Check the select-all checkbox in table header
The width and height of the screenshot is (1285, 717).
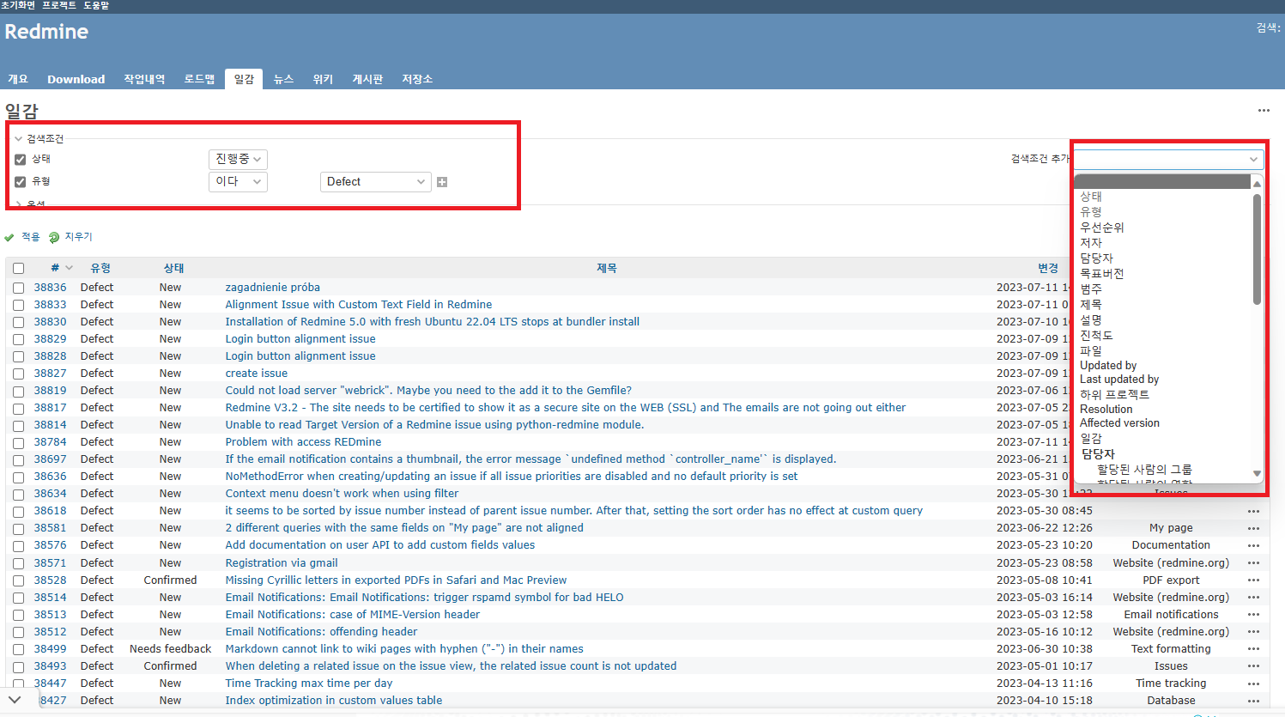[19, 268]
